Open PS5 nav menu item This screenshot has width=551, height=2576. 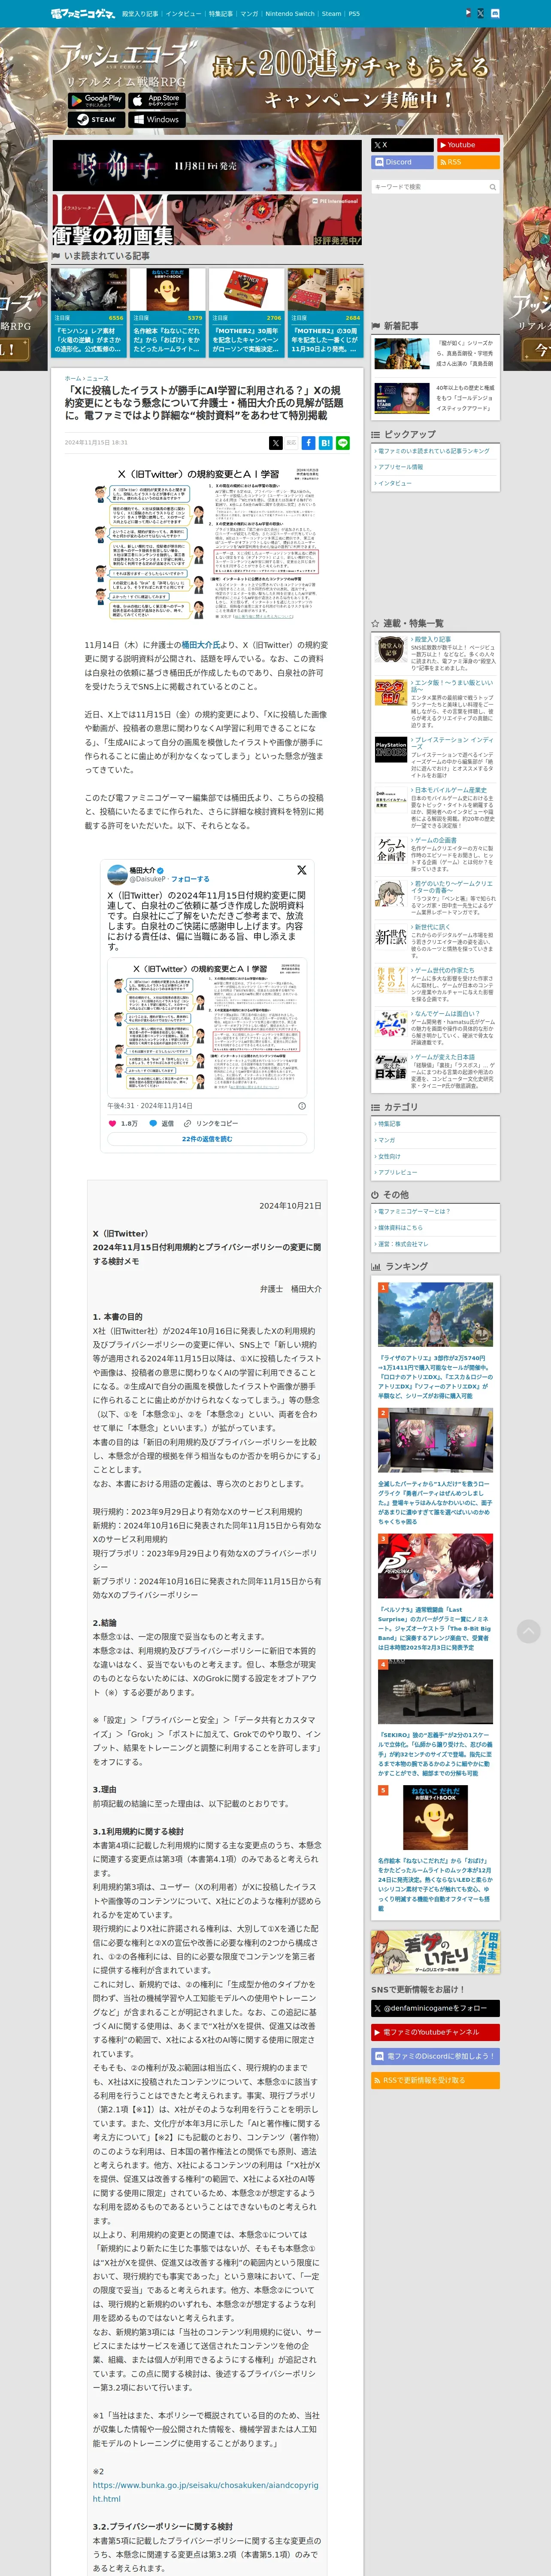354,14
